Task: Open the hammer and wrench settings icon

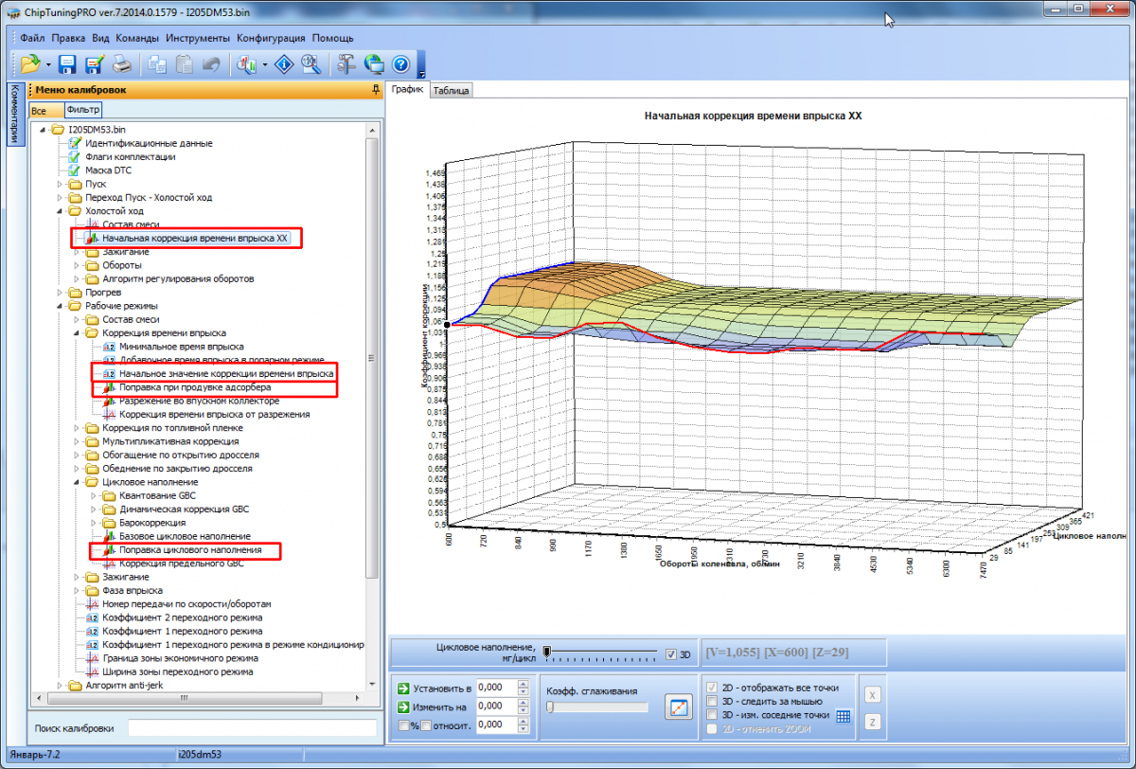Action: coord(346,64)
